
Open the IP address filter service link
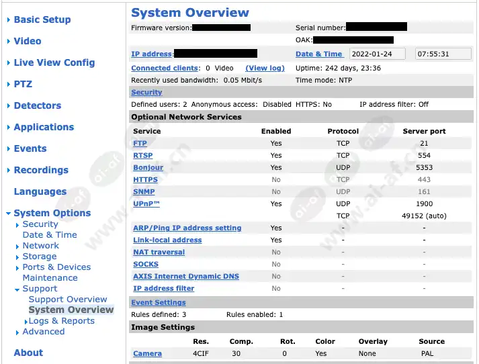(163, 289)
